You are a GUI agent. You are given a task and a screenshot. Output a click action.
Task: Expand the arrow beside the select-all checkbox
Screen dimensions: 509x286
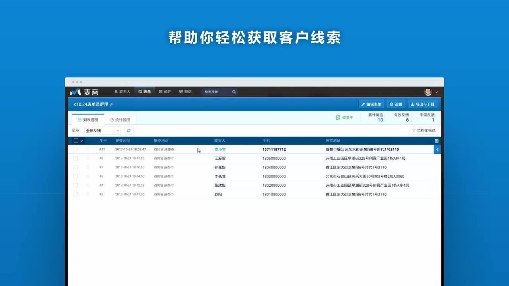(x=82, y=141)
